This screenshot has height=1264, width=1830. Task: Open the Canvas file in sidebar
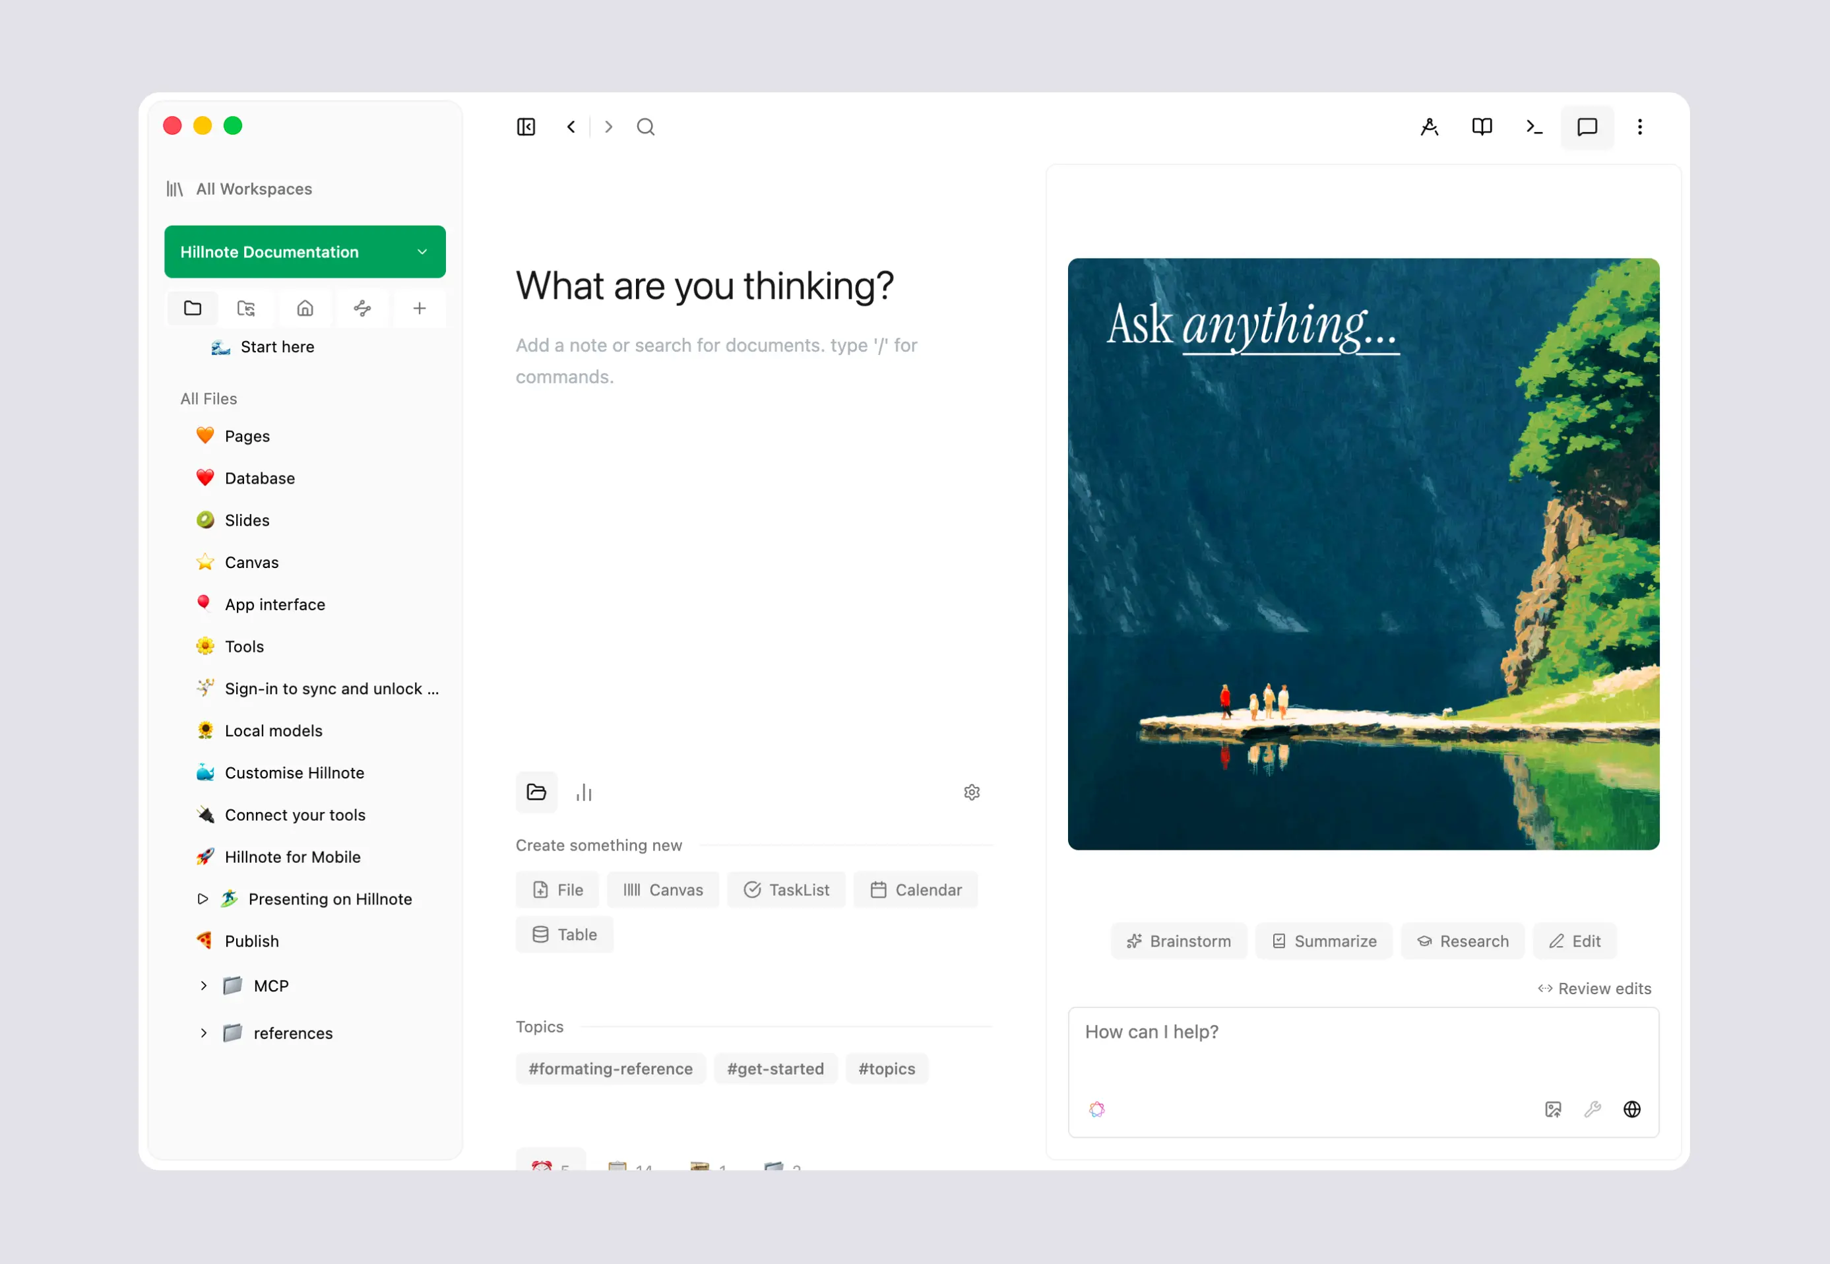point(237,562)
